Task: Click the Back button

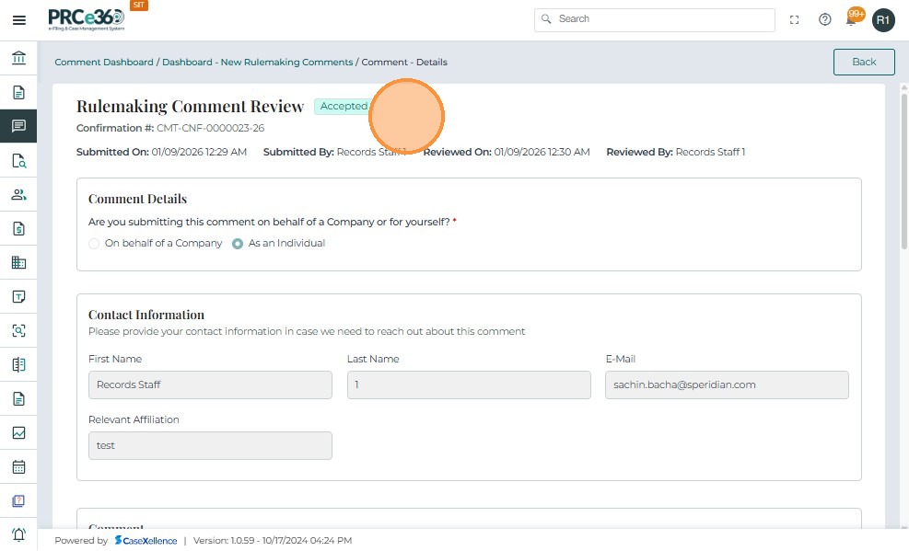Action: pyautogui.click(x=864, y=62)
